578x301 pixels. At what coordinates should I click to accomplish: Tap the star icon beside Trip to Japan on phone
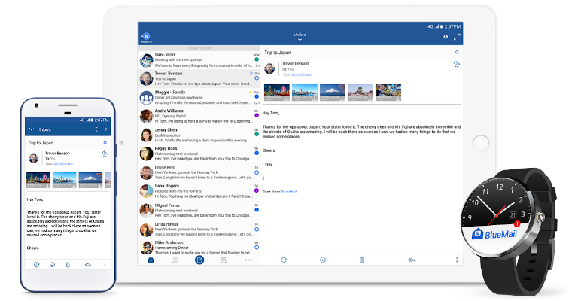point(105,143)
